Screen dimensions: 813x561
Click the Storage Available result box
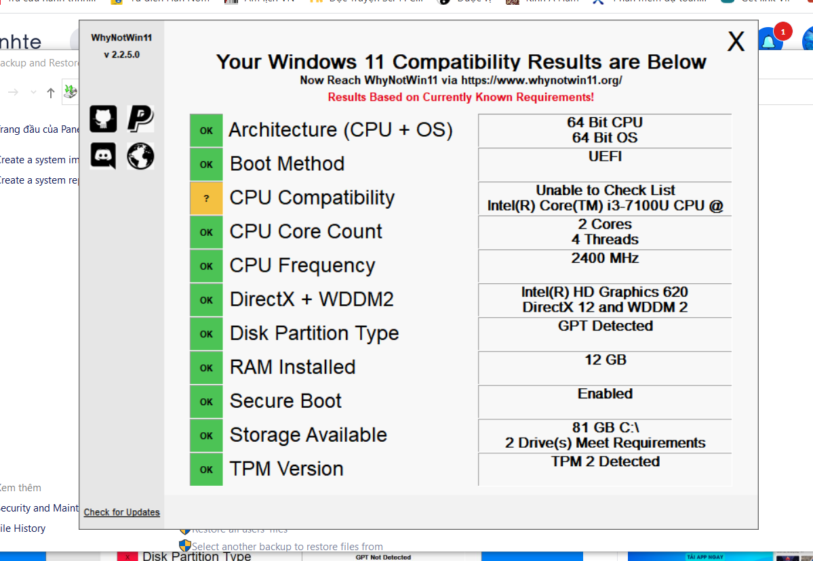point(605,435)
